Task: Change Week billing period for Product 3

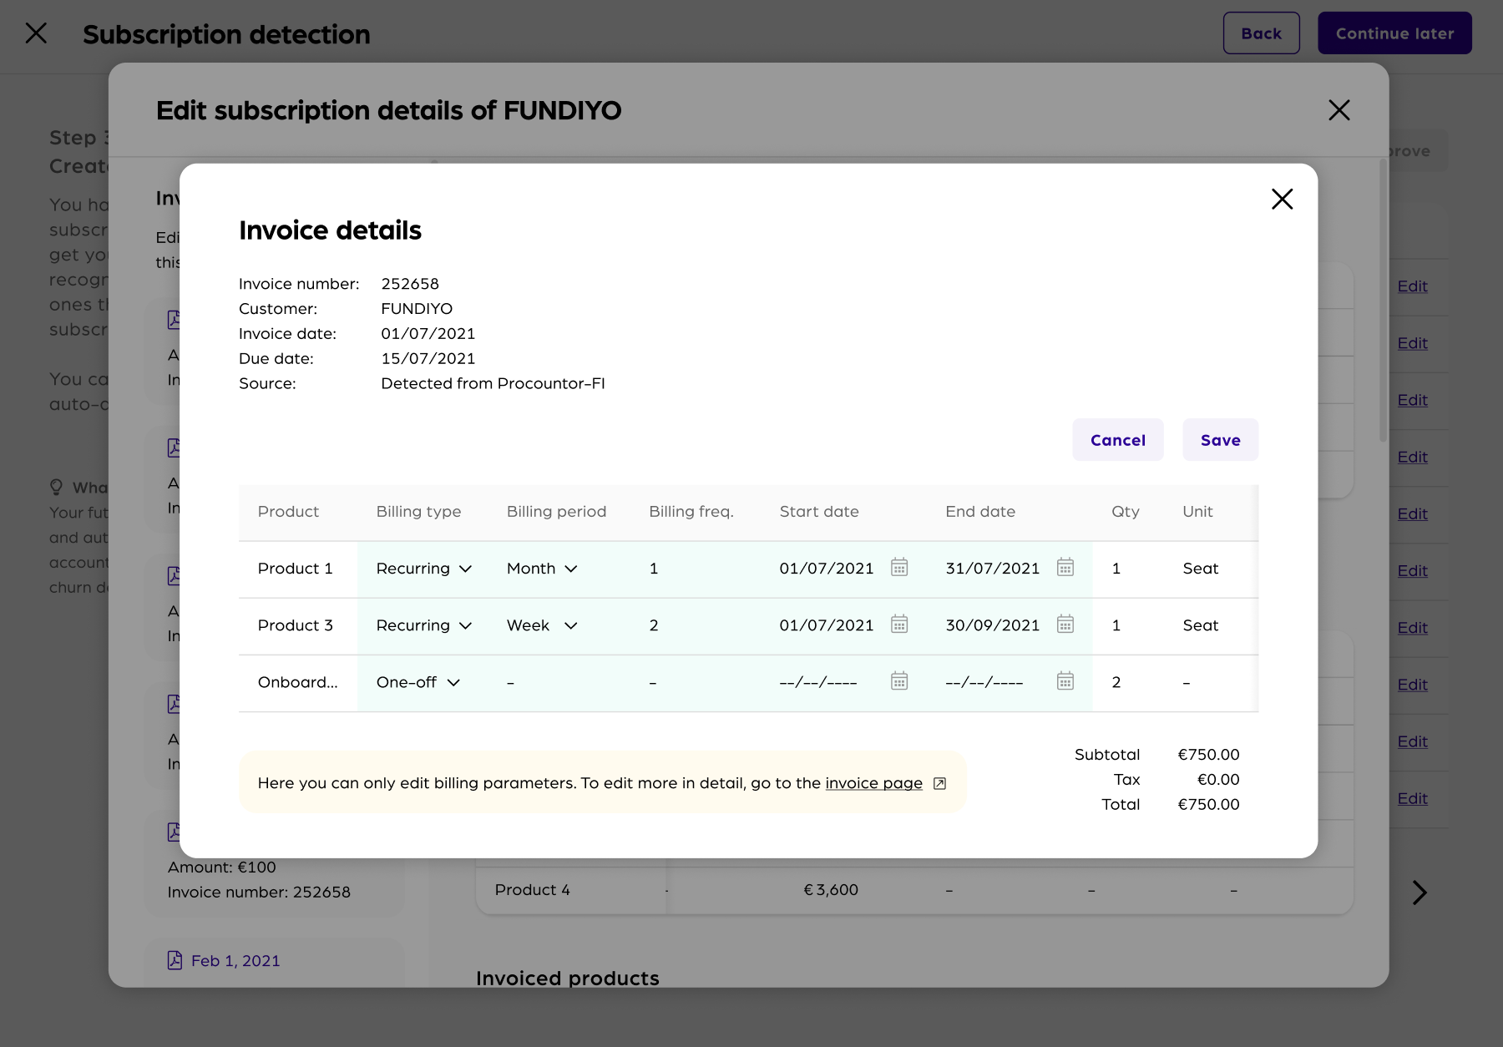Action: click(542, 625)
